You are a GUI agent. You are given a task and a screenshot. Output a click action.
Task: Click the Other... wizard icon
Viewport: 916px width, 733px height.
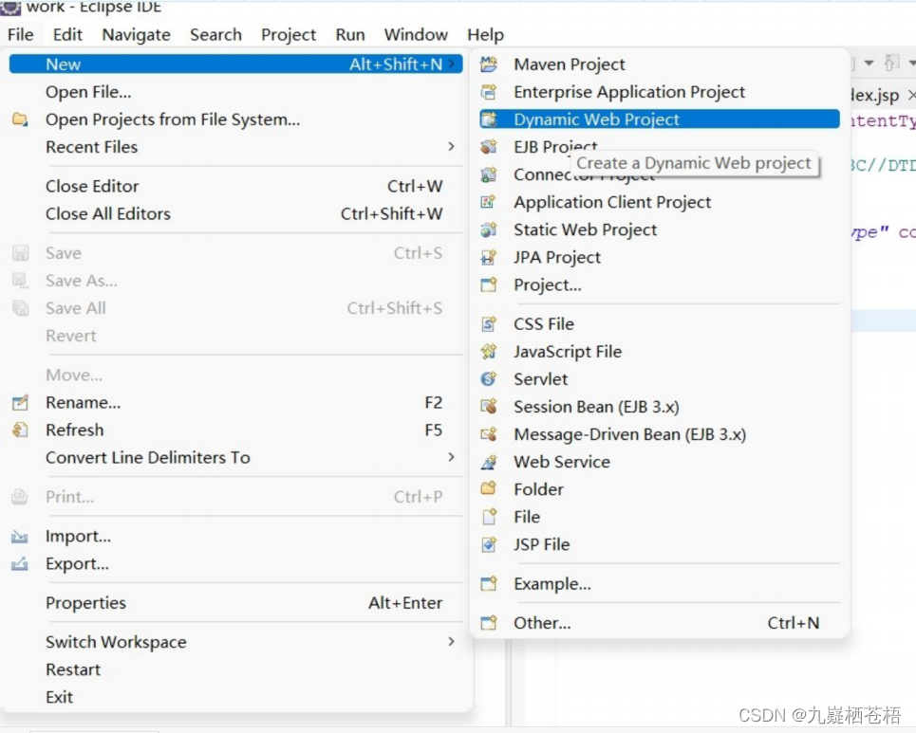pos(489,623)
